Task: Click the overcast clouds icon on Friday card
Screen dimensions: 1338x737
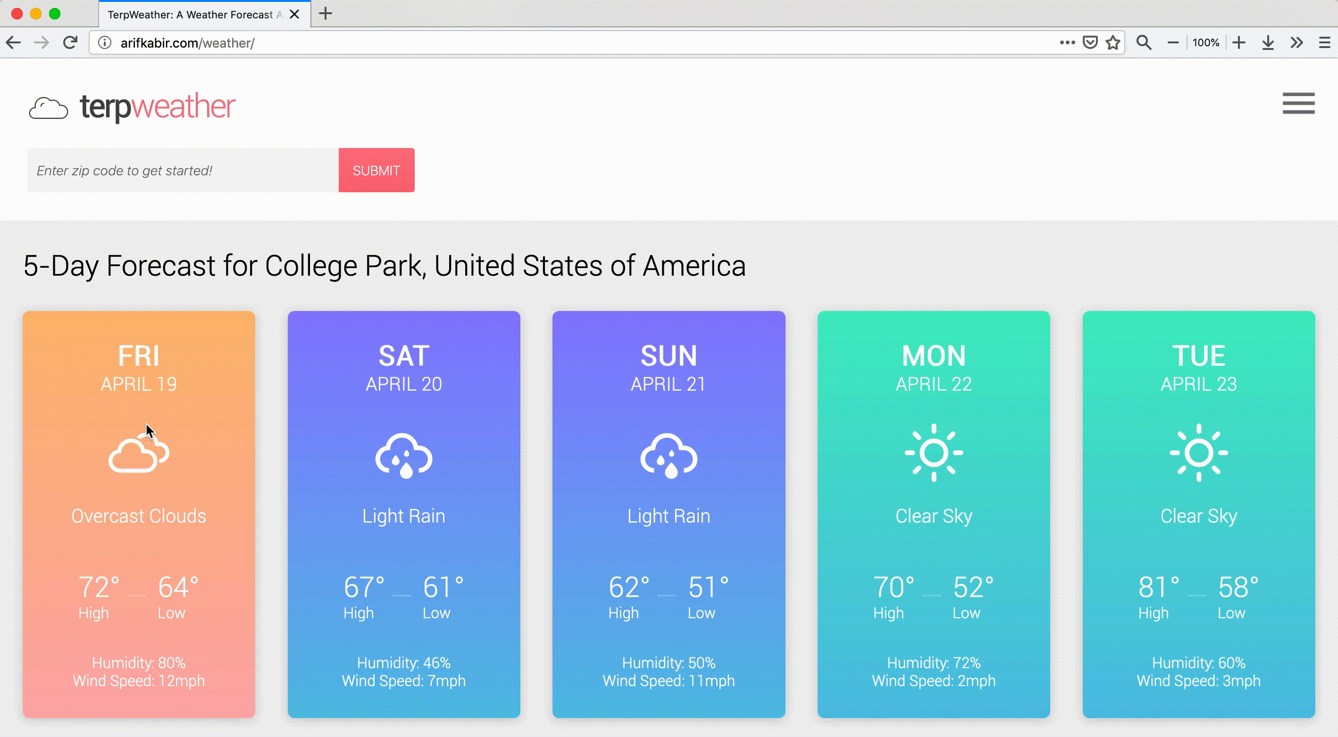Action: tap(139, 453)
